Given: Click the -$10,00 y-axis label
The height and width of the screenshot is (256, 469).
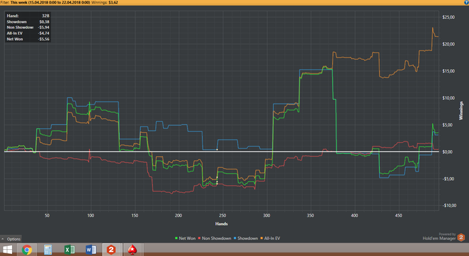Looking at the screenshot, I should point(450,206).
